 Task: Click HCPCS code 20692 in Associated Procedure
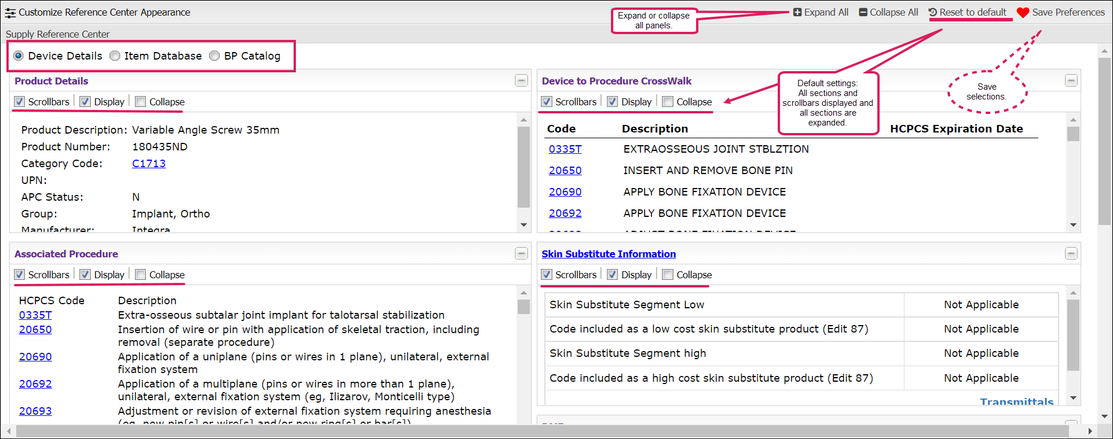35,384
